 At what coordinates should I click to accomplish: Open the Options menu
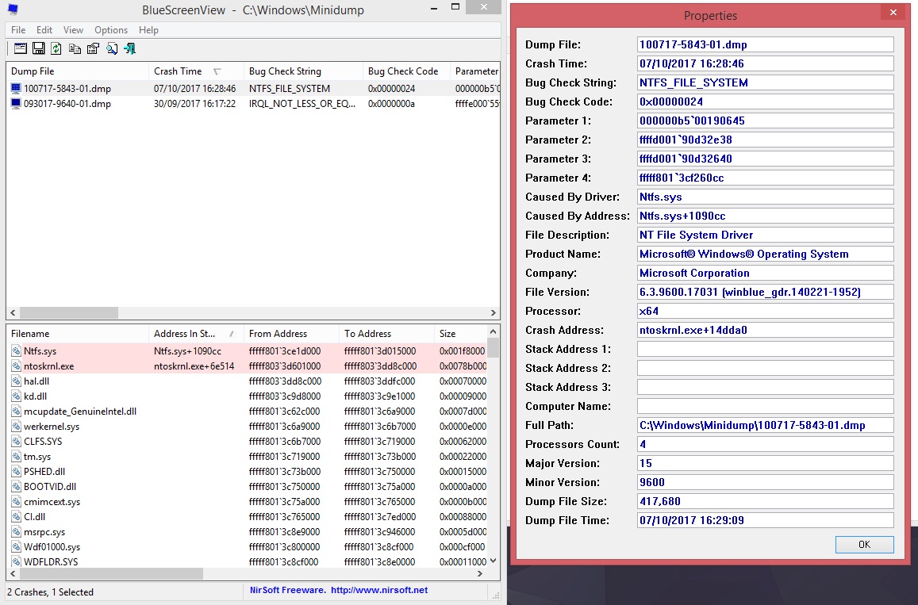point(110,30)
